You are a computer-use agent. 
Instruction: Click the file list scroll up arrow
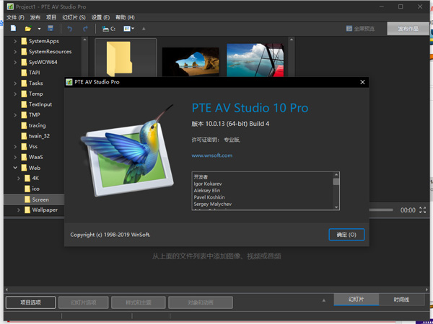pyautogui.click(x=292, y=40)
